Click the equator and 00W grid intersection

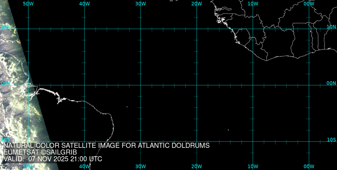(x=309, y=85)
